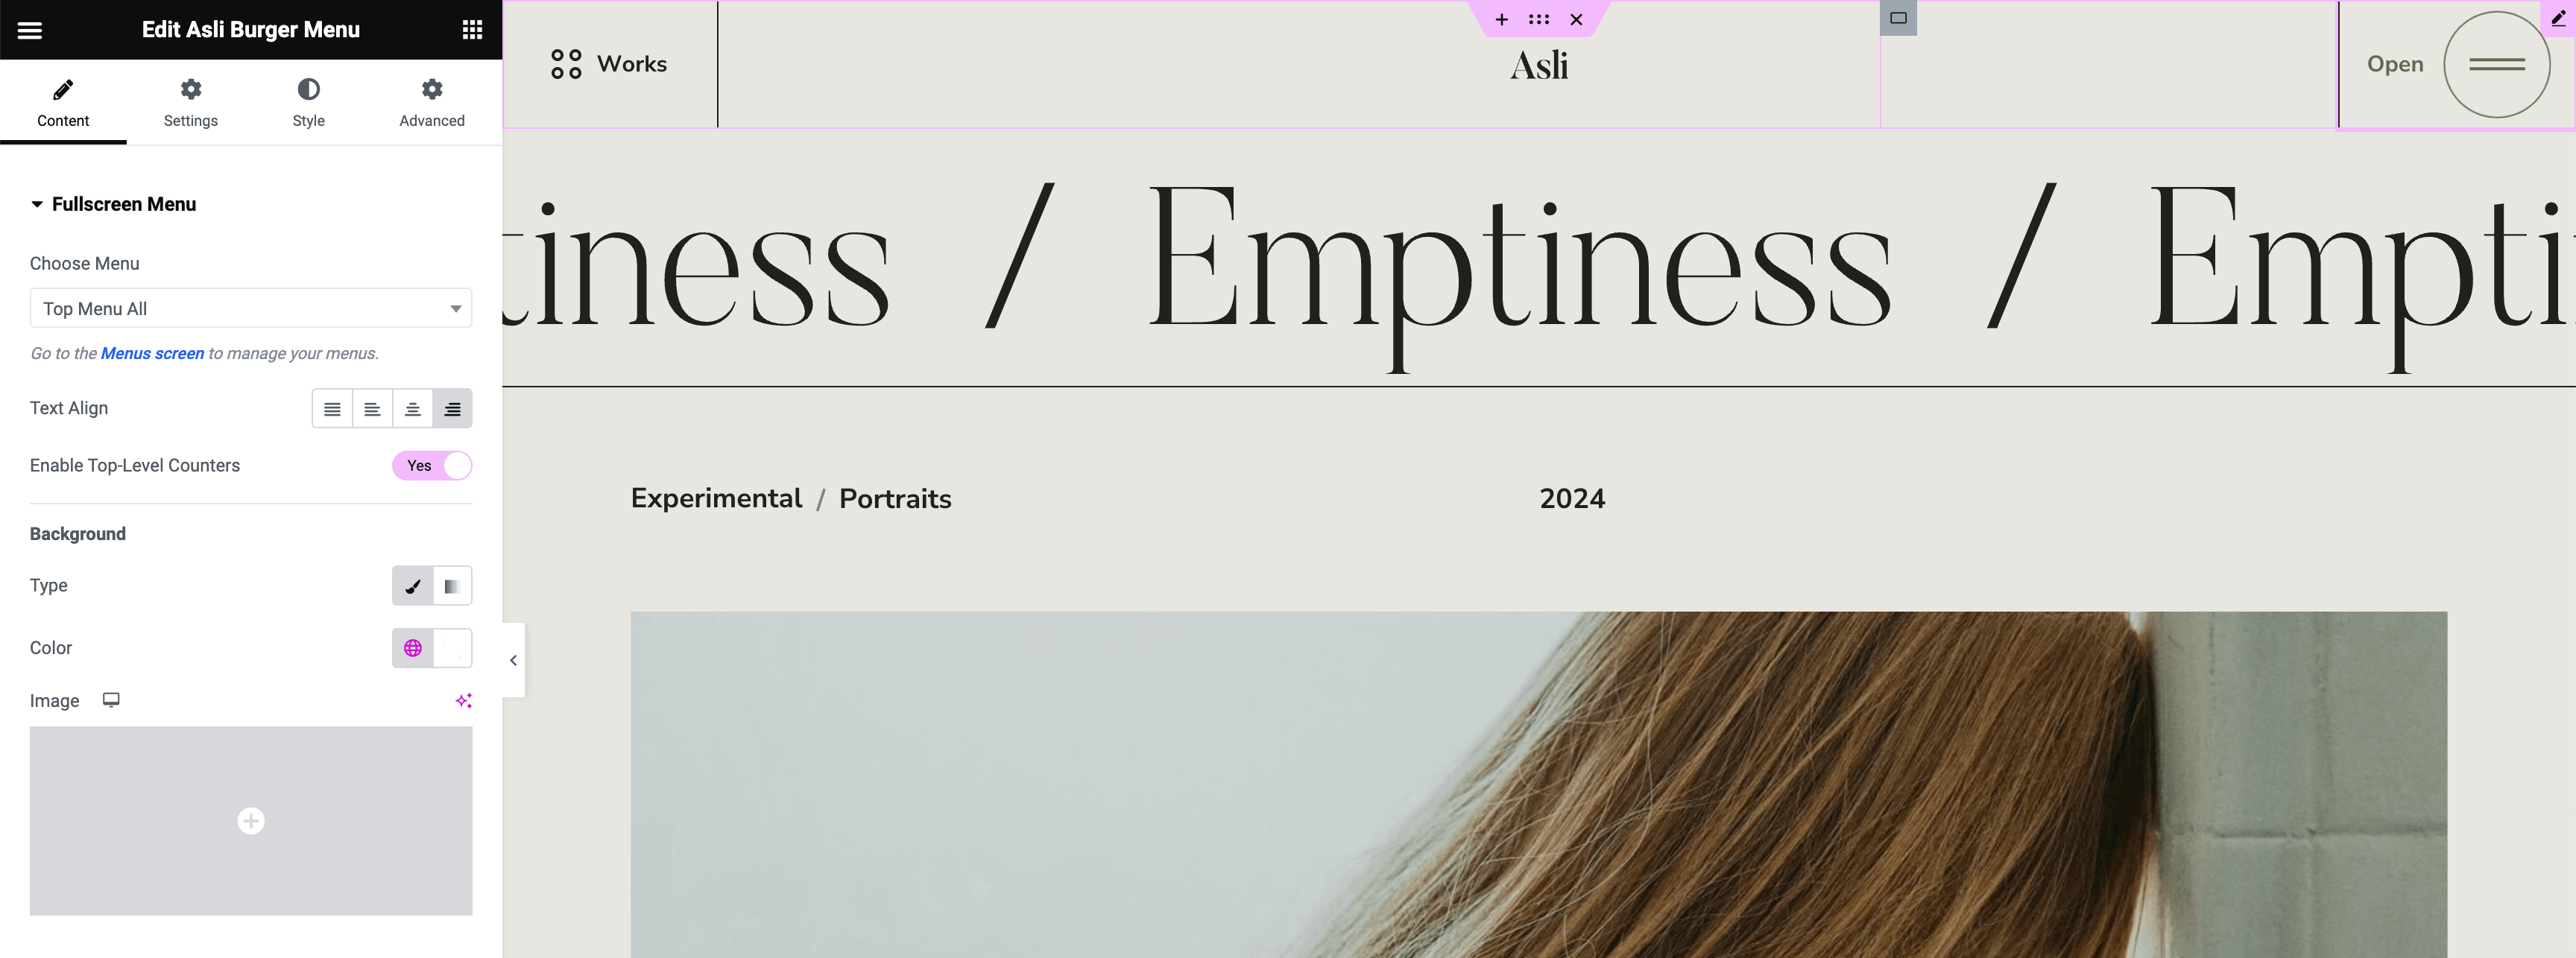Viewport: 2576px width, 958px height.
Task: Select gradient background type
Action: [452, 586]
